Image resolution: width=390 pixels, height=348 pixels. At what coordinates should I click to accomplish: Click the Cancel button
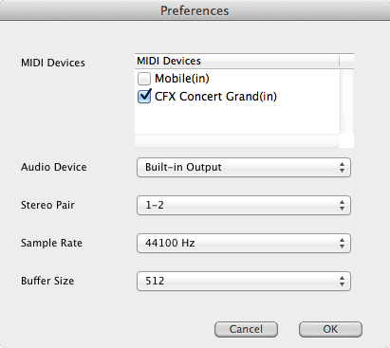click(246, 329)
